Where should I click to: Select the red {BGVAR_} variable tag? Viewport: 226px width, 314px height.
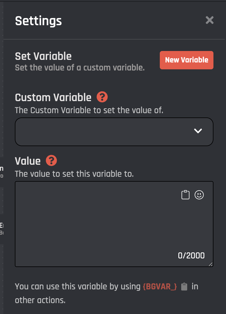(160, 286)
